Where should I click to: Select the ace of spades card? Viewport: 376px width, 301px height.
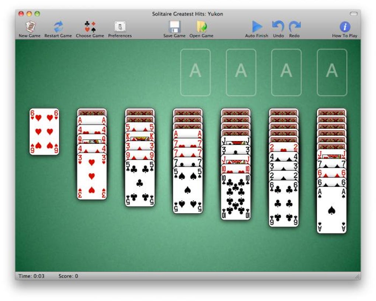tap(332, 211)
